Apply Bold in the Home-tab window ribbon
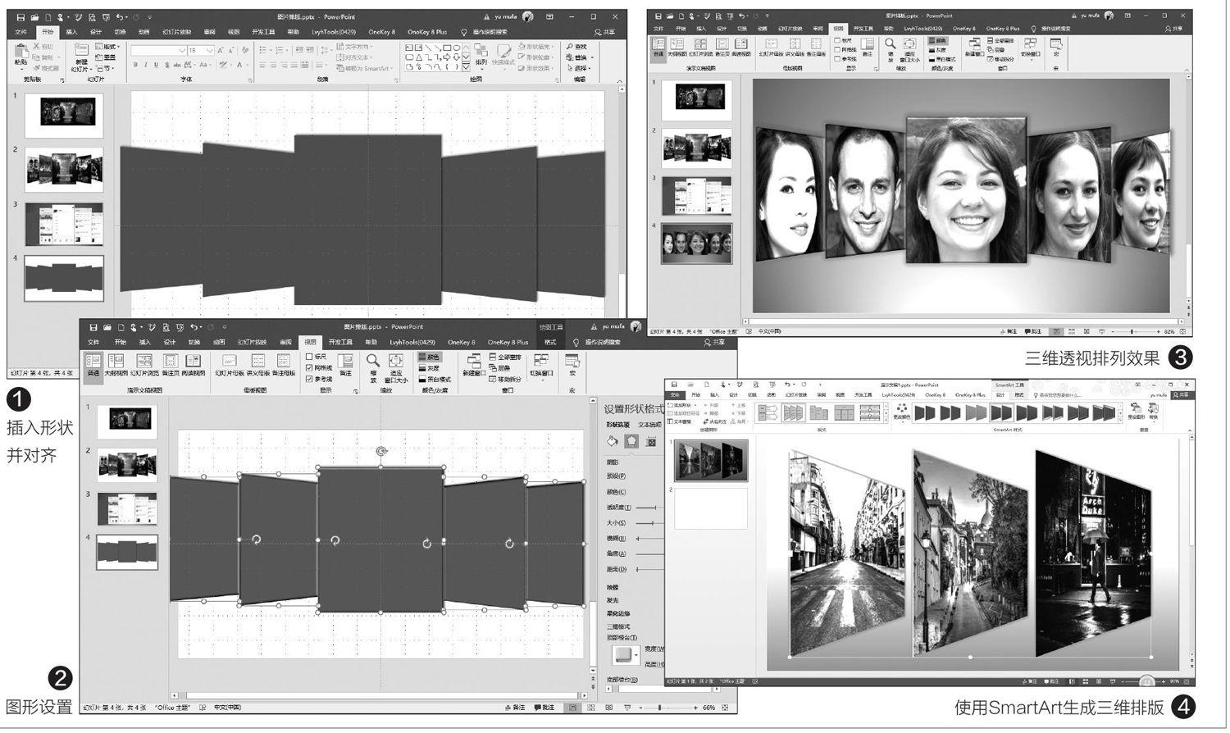The width and height of the screenshot is (1230, 733). (x=134, y=65)
